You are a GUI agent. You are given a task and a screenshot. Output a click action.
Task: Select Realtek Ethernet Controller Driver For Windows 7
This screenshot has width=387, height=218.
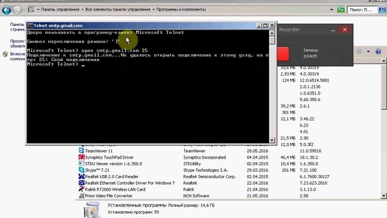click(x=130, y=183)
